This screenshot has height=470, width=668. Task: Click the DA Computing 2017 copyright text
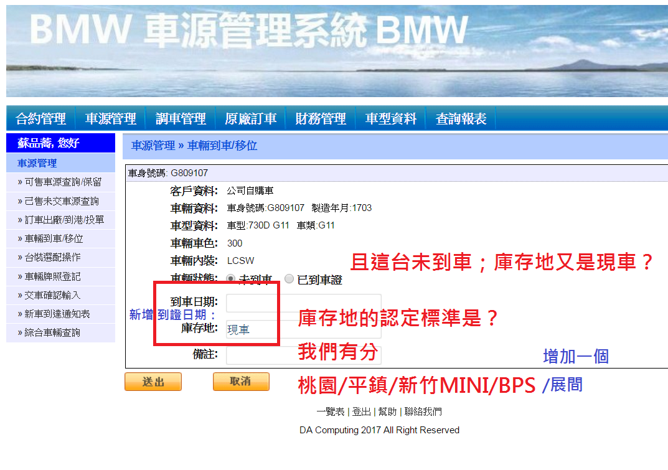[x=379, y=430]
